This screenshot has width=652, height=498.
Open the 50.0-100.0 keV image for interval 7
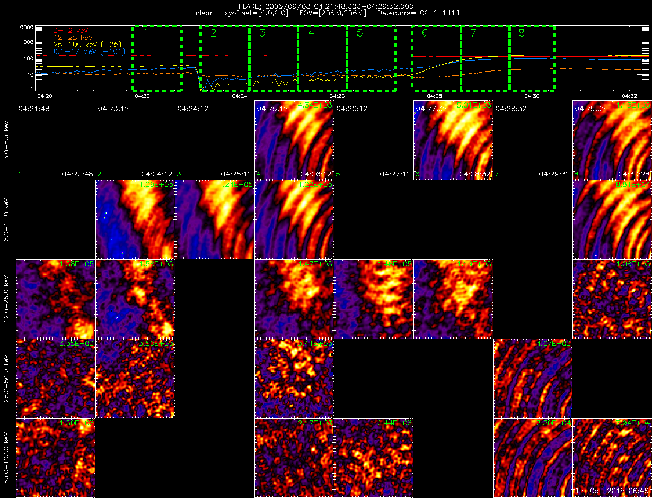(x=533, y=458)
